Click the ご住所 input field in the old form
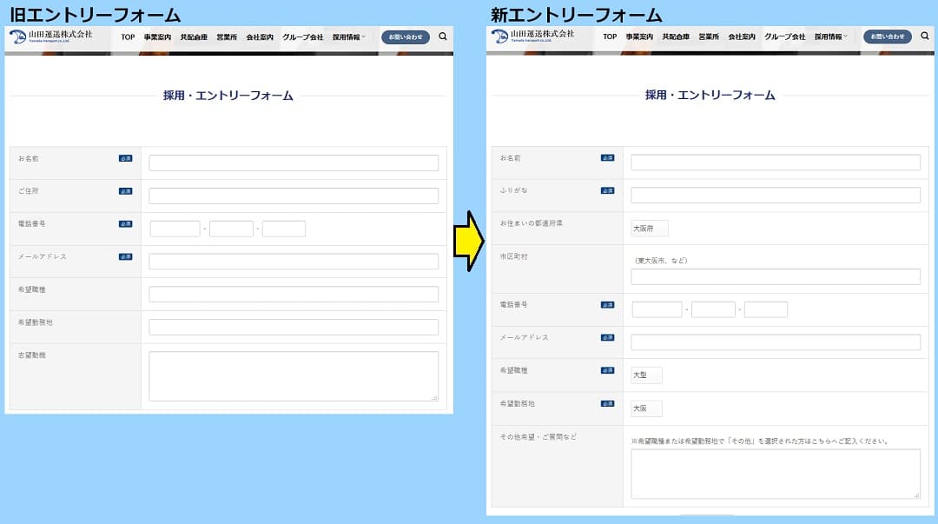 [294, 196]
